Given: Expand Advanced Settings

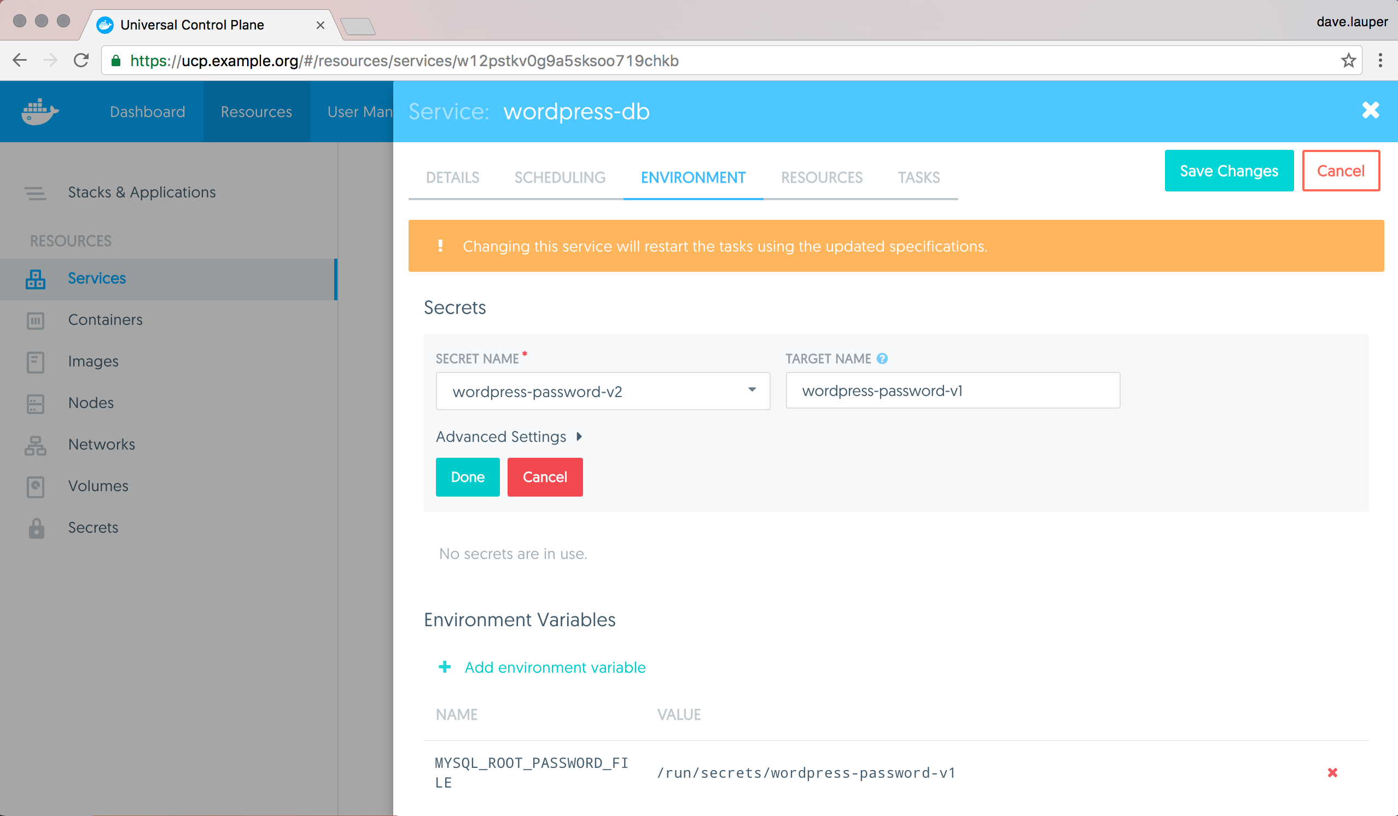Looking at the screenshot, I should [509, 436].
